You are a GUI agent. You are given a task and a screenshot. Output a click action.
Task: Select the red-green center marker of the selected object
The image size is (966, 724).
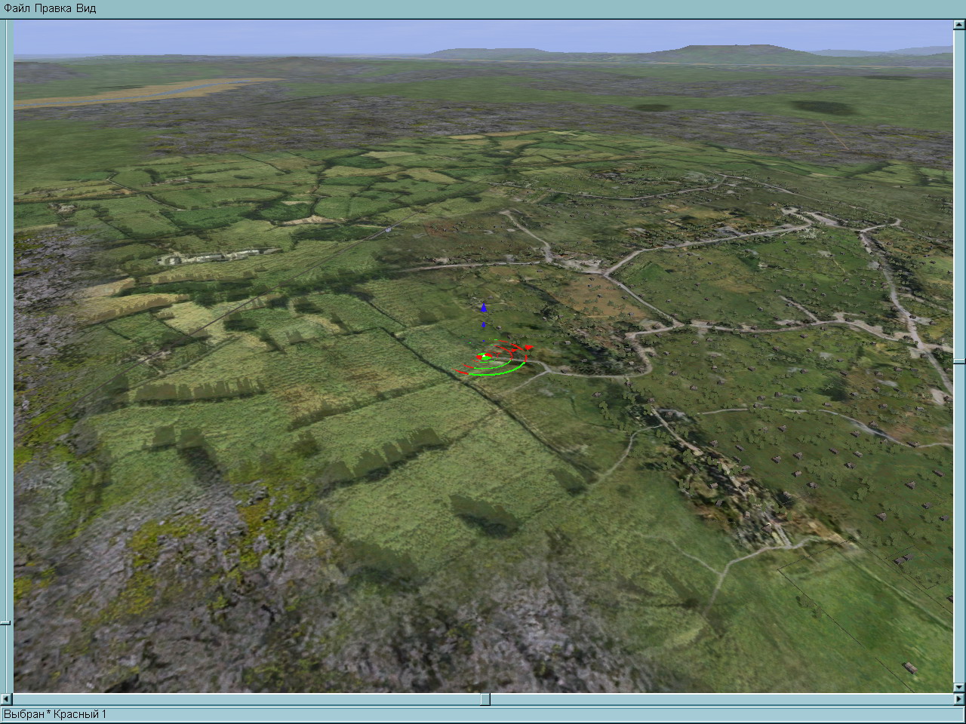tap(484, 357)
